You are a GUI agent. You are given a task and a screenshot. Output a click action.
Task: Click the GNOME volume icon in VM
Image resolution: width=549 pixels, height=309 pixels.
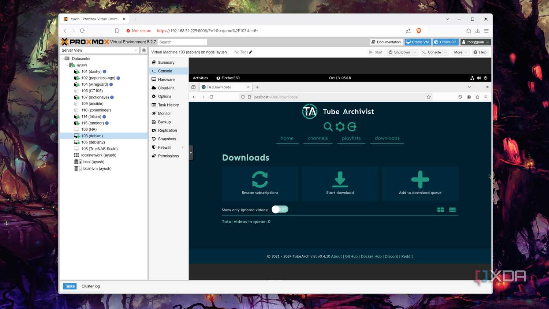479,78
